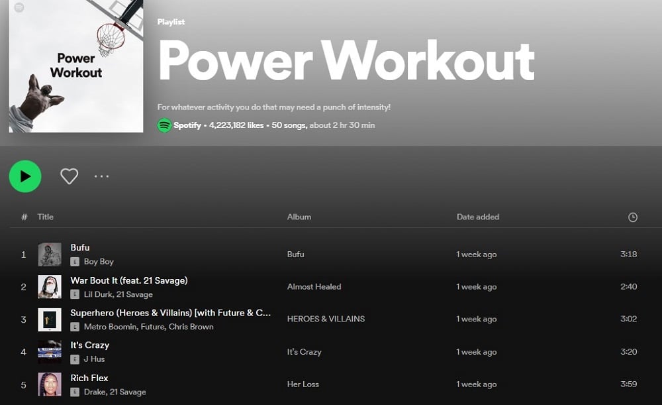Click the large Power Workout playlist heading
The image size is (662, 405).
tap(347, 60)
